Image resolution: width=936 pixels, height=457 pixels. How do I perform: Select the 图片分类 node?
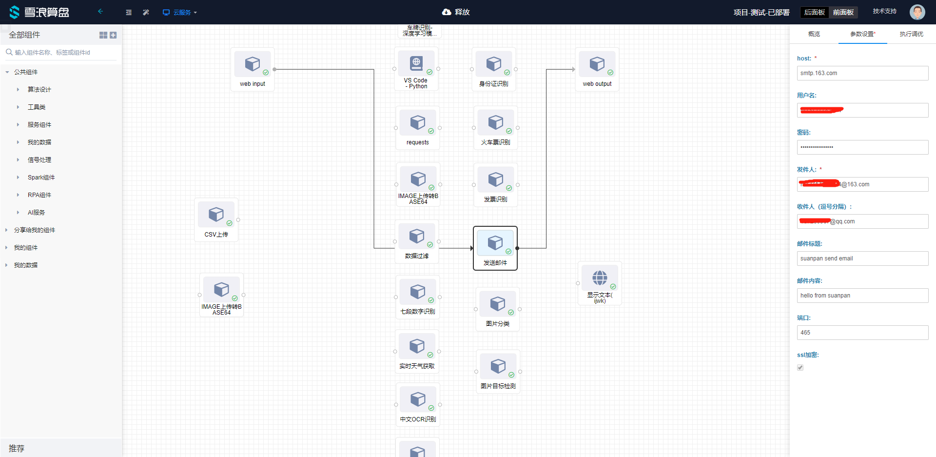pos(498,309)
